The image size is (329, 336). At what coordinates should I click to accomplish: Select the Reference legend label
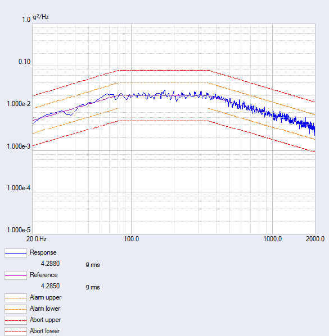pyautogui.click(x=44, y=275)
